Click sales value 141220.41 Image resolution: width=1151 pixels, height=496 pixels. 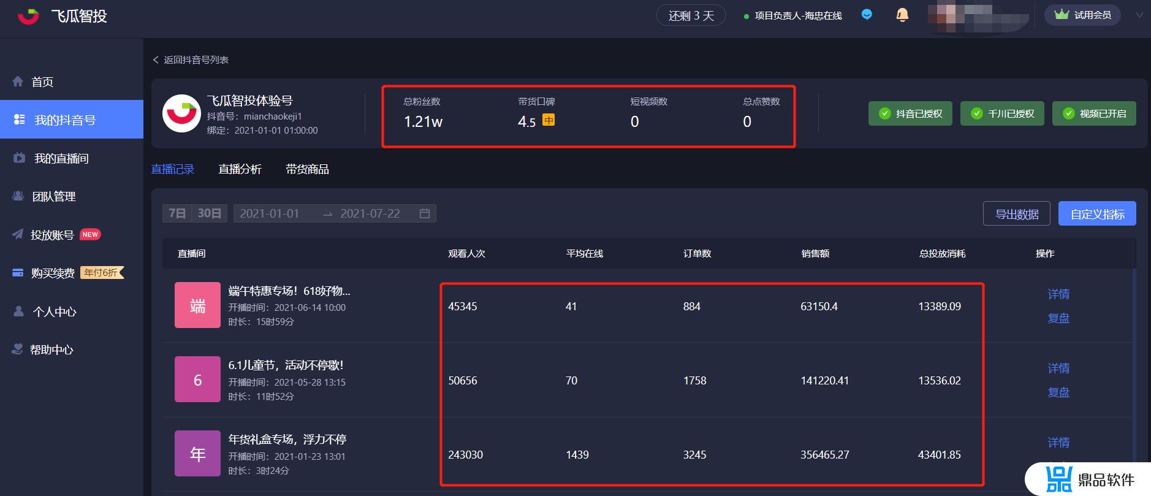(x=824, y=381)
